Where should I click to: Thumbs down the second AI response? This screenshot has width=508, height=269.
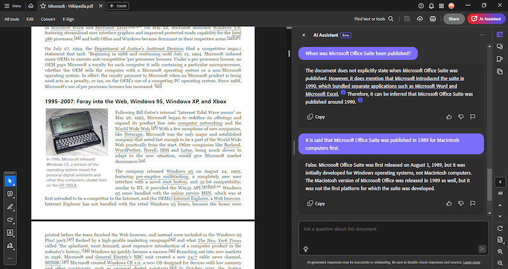click(x=461, y=203)
